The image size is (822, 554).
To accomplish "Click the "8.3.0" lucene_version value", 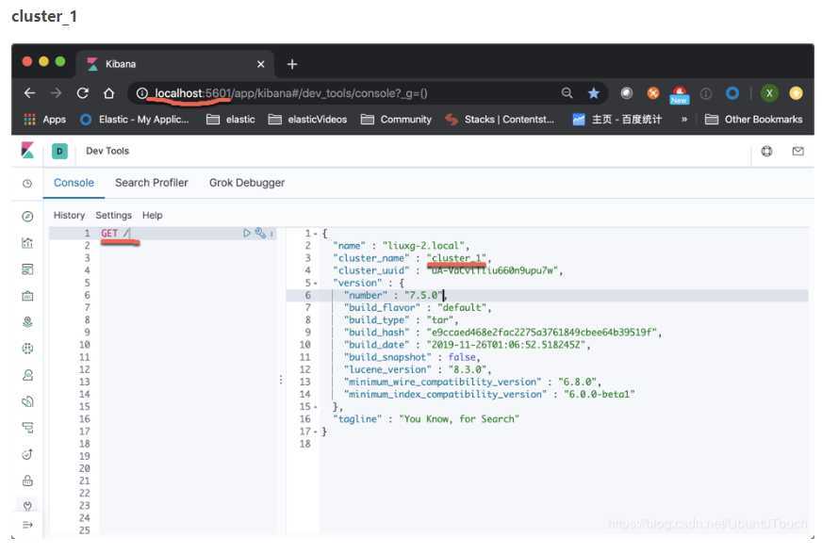I will click(468, 369).
